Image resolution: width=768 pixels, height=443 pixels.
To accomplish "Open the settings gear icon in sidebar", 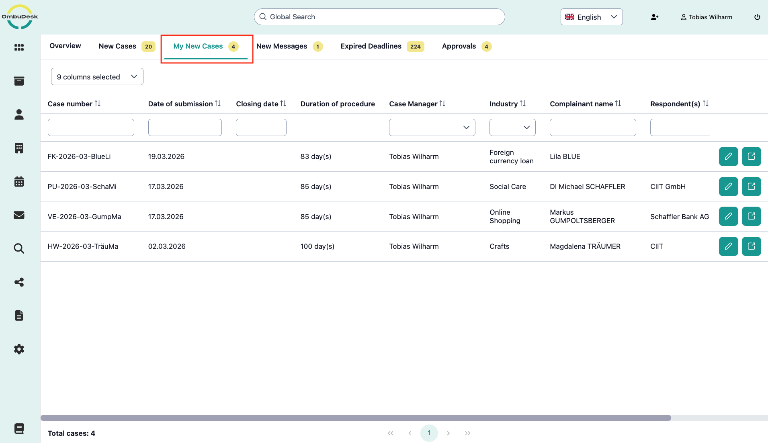I will point(19,349).
